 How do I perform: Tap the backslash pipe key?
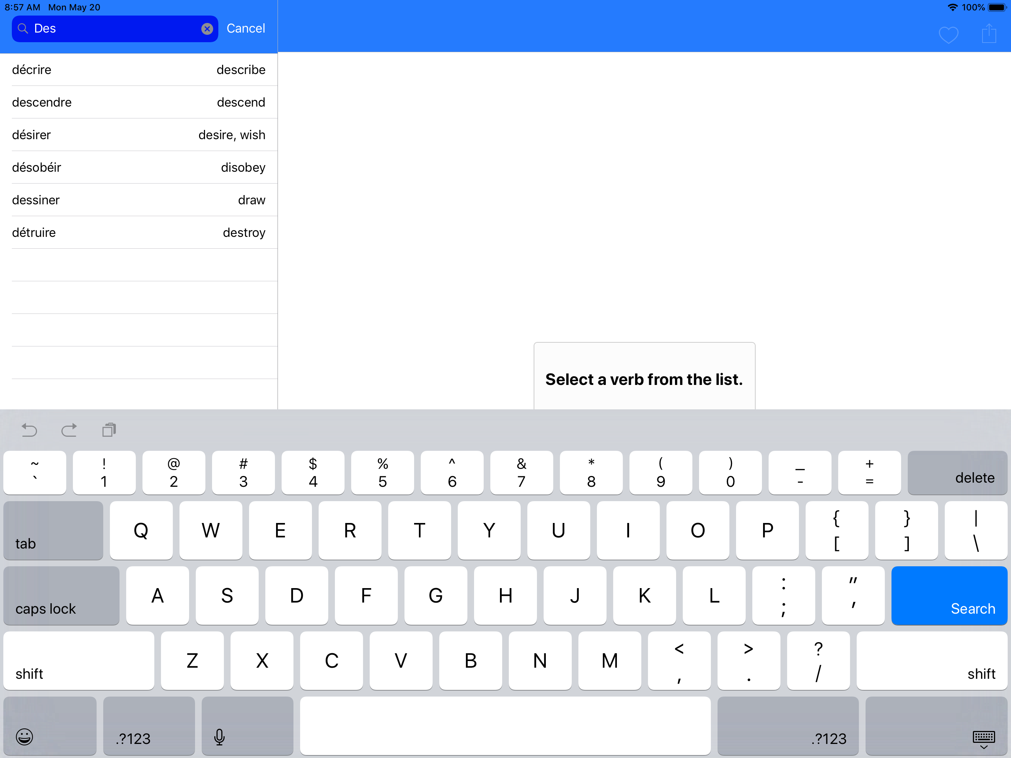[976, 530]
